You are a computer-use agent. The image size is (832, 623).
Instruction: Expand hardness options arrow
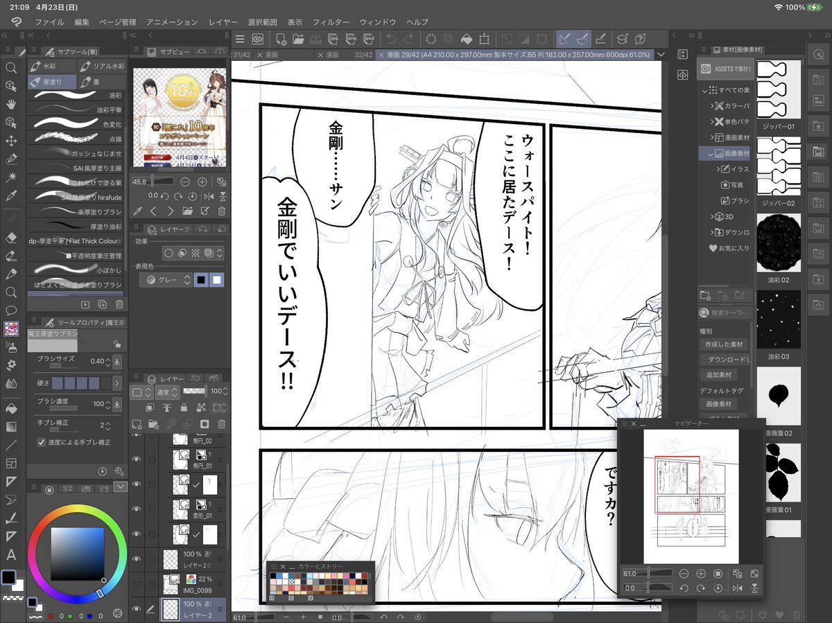click(x=116, y=383)
